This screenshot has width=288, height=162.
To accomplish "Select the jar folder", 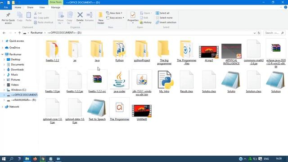I will 75,51.
